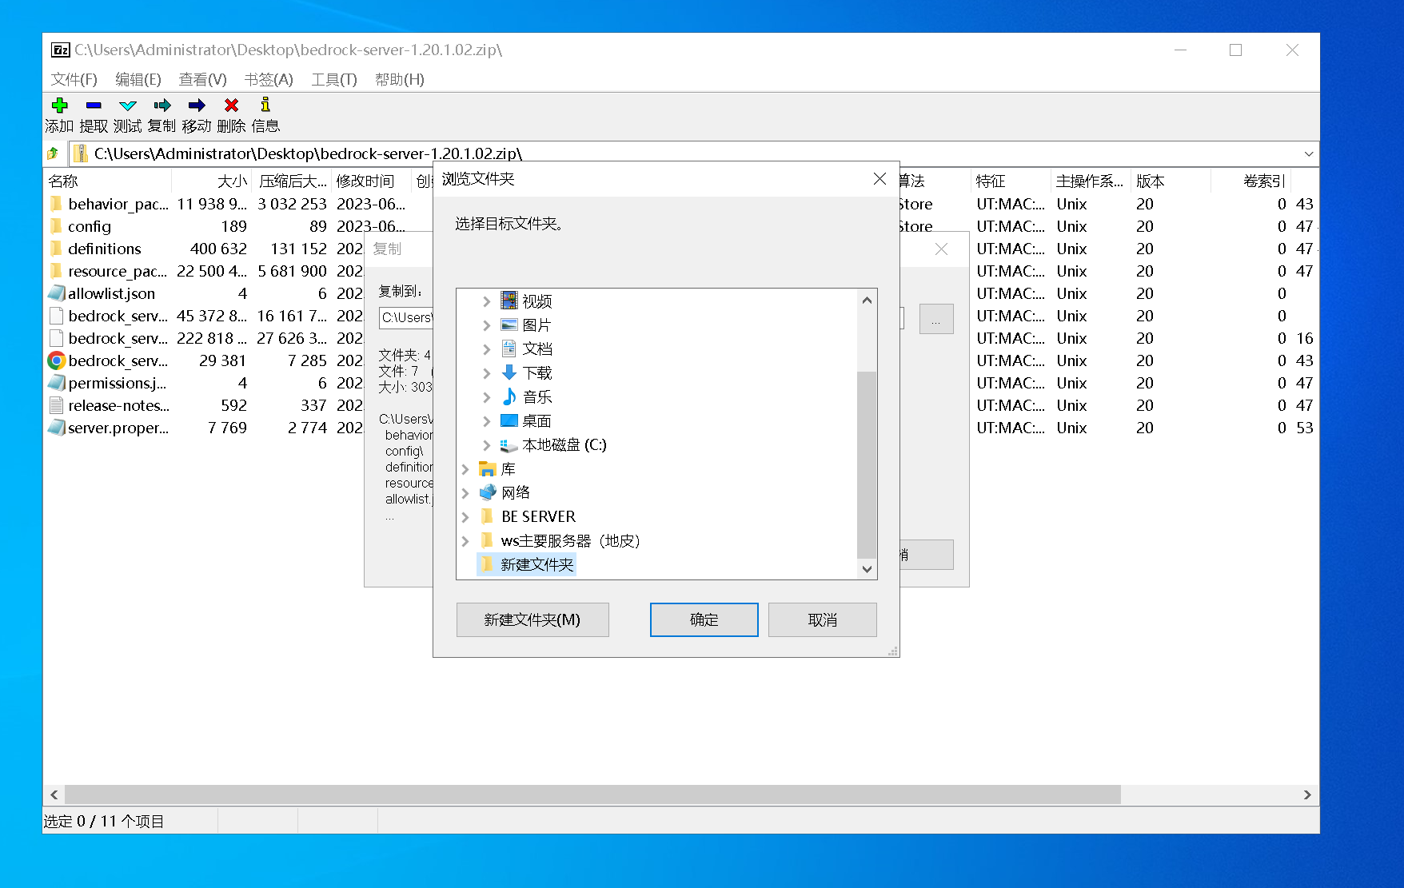The image size is (1404, 888).
Task: Open the address bar path dropdown
Action: (x=1308, y=153)
